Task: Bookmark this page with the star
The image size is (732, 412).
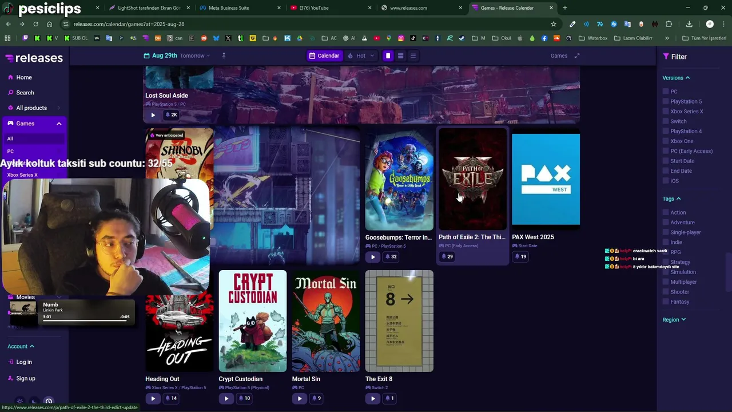Action: (x=554, y=24)
